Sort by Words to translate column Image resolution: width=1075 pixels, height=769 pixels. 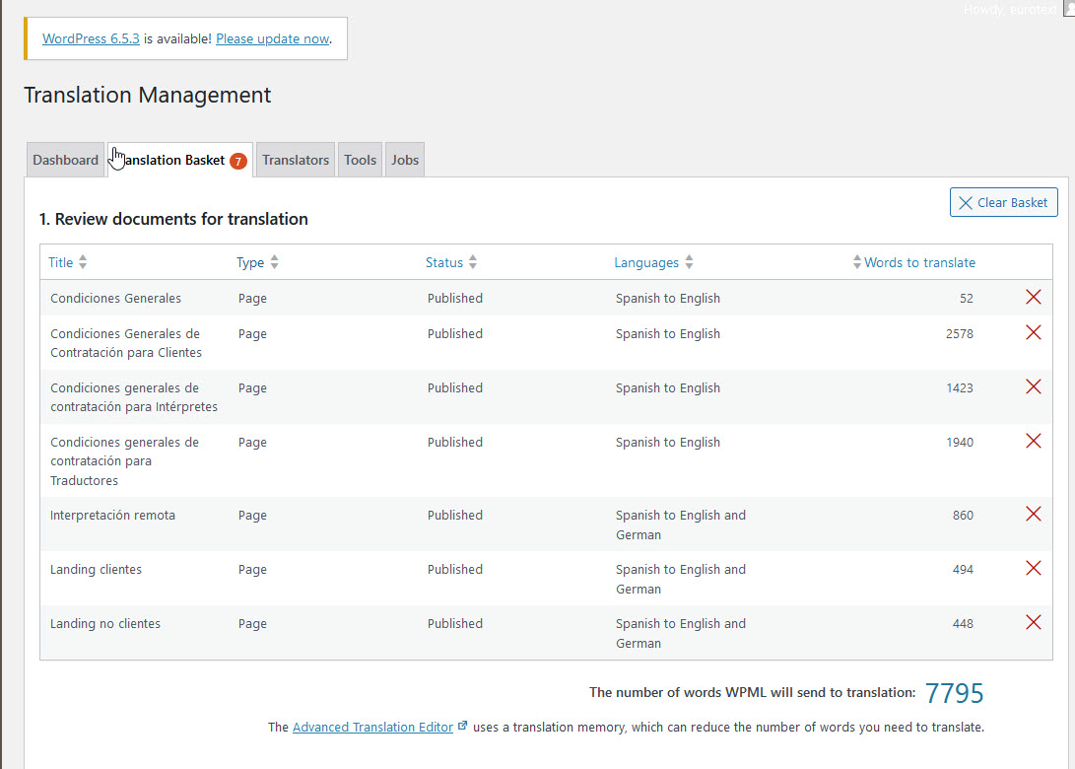[x=919, y=262]
